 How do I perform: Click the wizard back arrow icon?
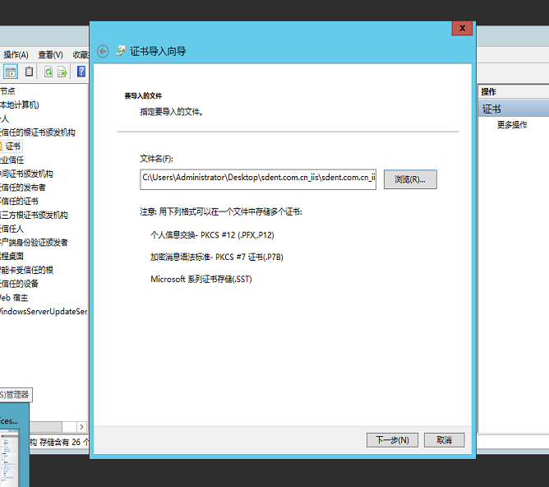tap(103, 51)
